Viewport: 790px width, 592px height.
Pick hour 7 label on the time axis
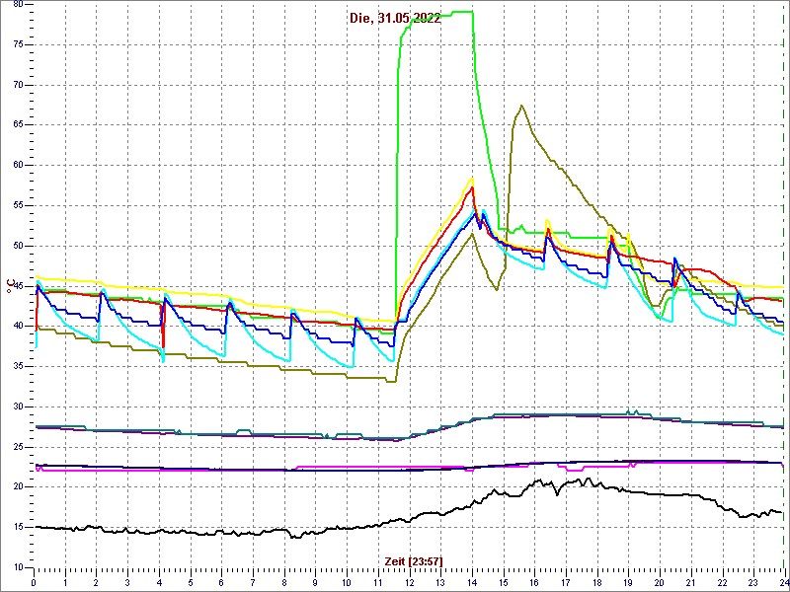pyautogui.click(x=253, y=583)
